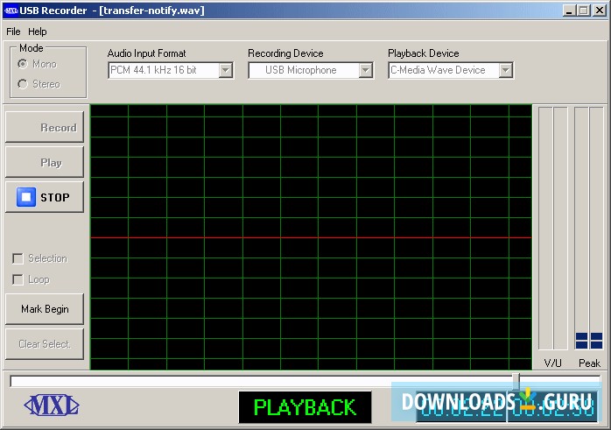Open the File menu

pyautogui.click(x=13, y=32)
